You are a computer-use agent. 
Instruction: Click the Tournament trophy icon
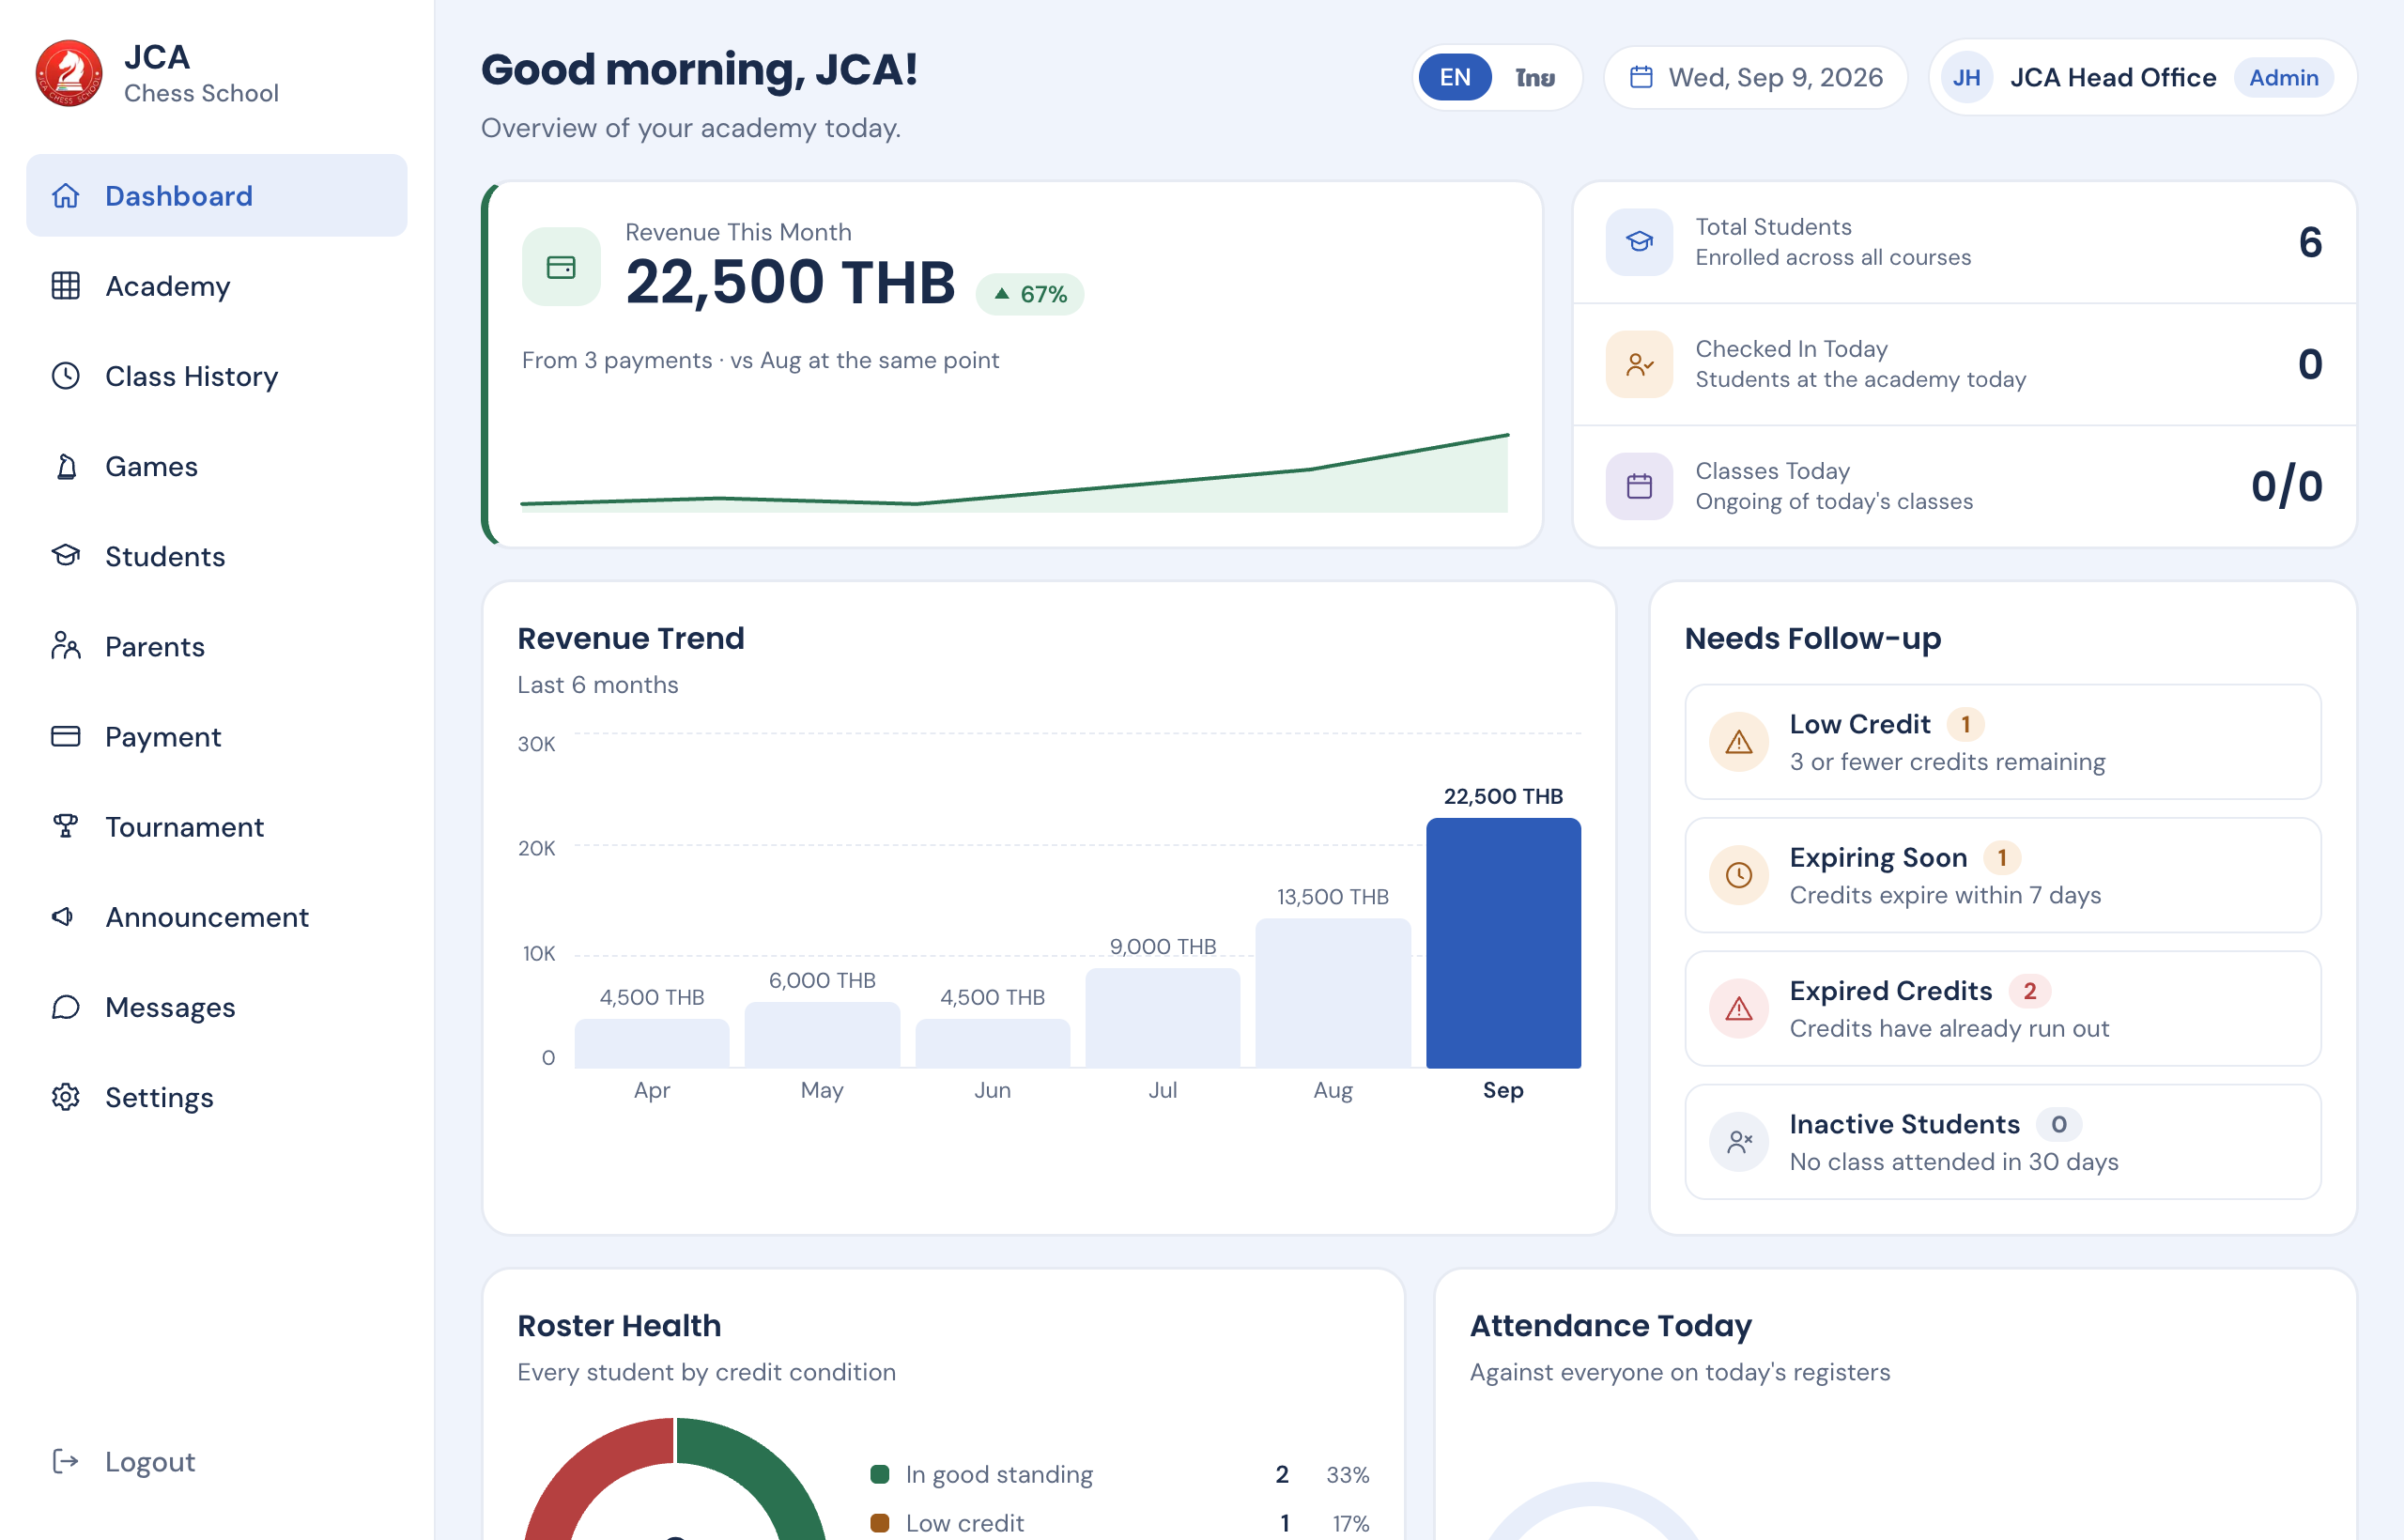[66, 826]
